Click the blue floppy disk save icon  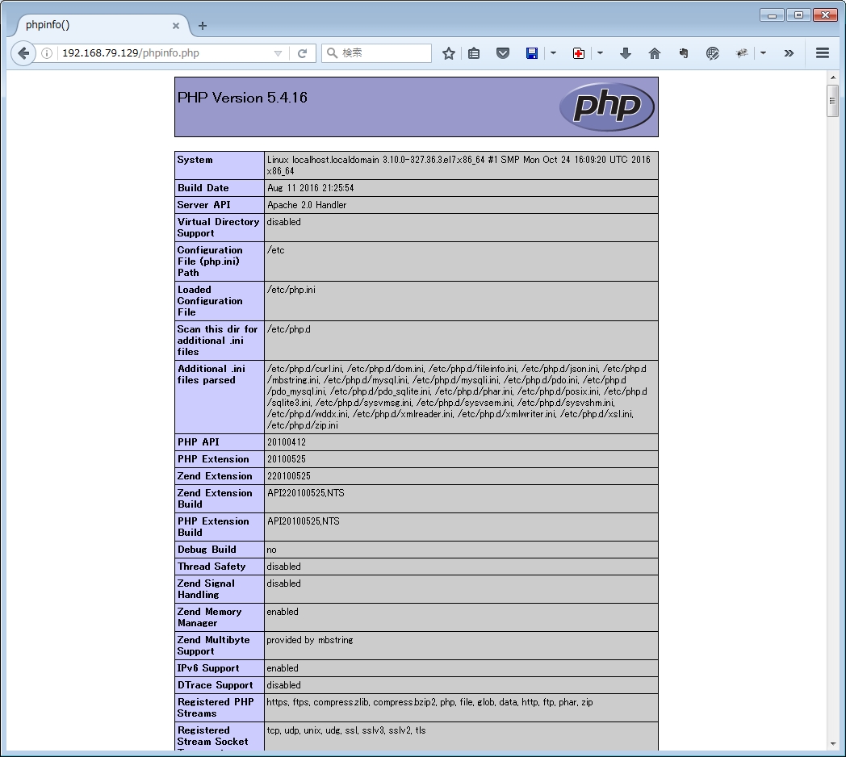tap(532, 53)
